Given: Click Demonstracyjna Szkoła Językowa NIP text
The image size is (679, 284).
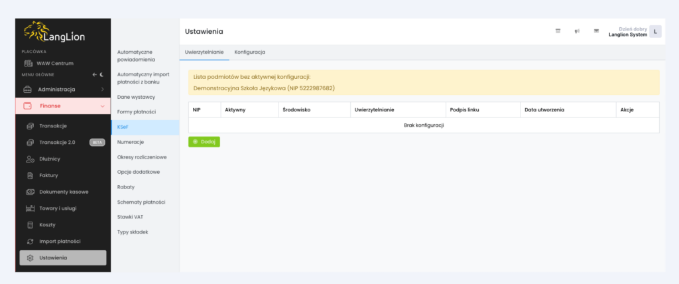Looking at the screenshot, I should tap(264, 88).
